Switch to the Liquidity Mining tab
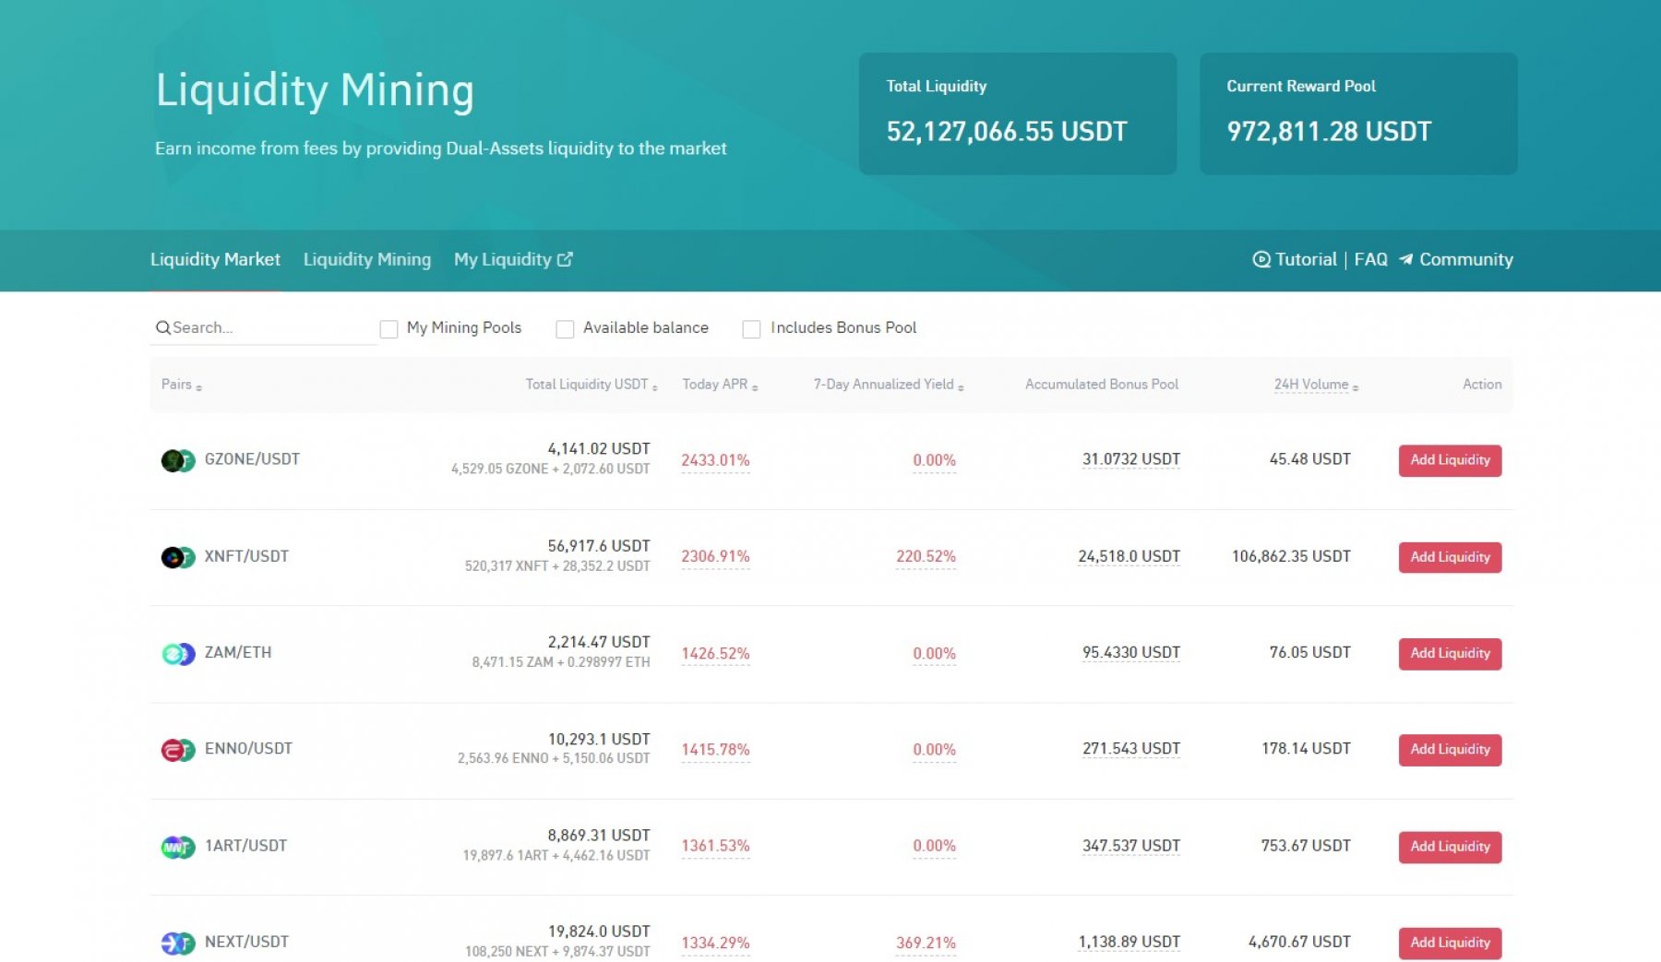The height and width of the screenshot is (962, 1661). [x=366, y=260]
